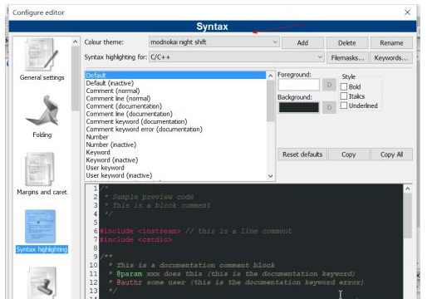
Task: Enable the Italics style checkbox
Action: tap(344, 96)
